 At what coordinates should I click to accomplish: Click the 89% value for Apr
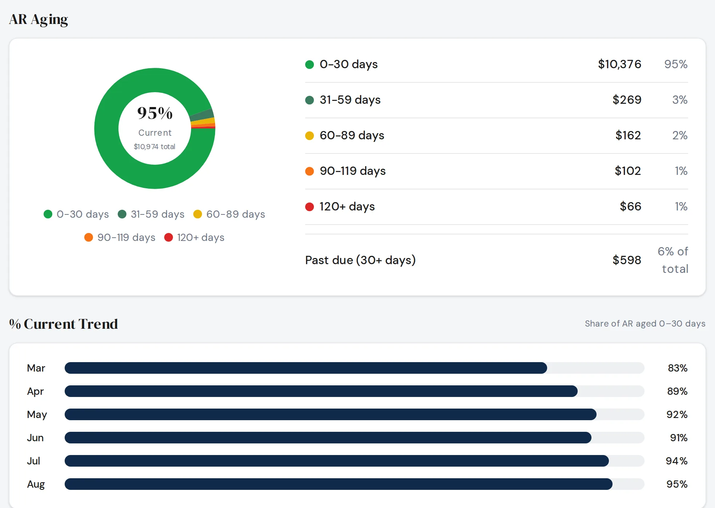pos(677,391)
